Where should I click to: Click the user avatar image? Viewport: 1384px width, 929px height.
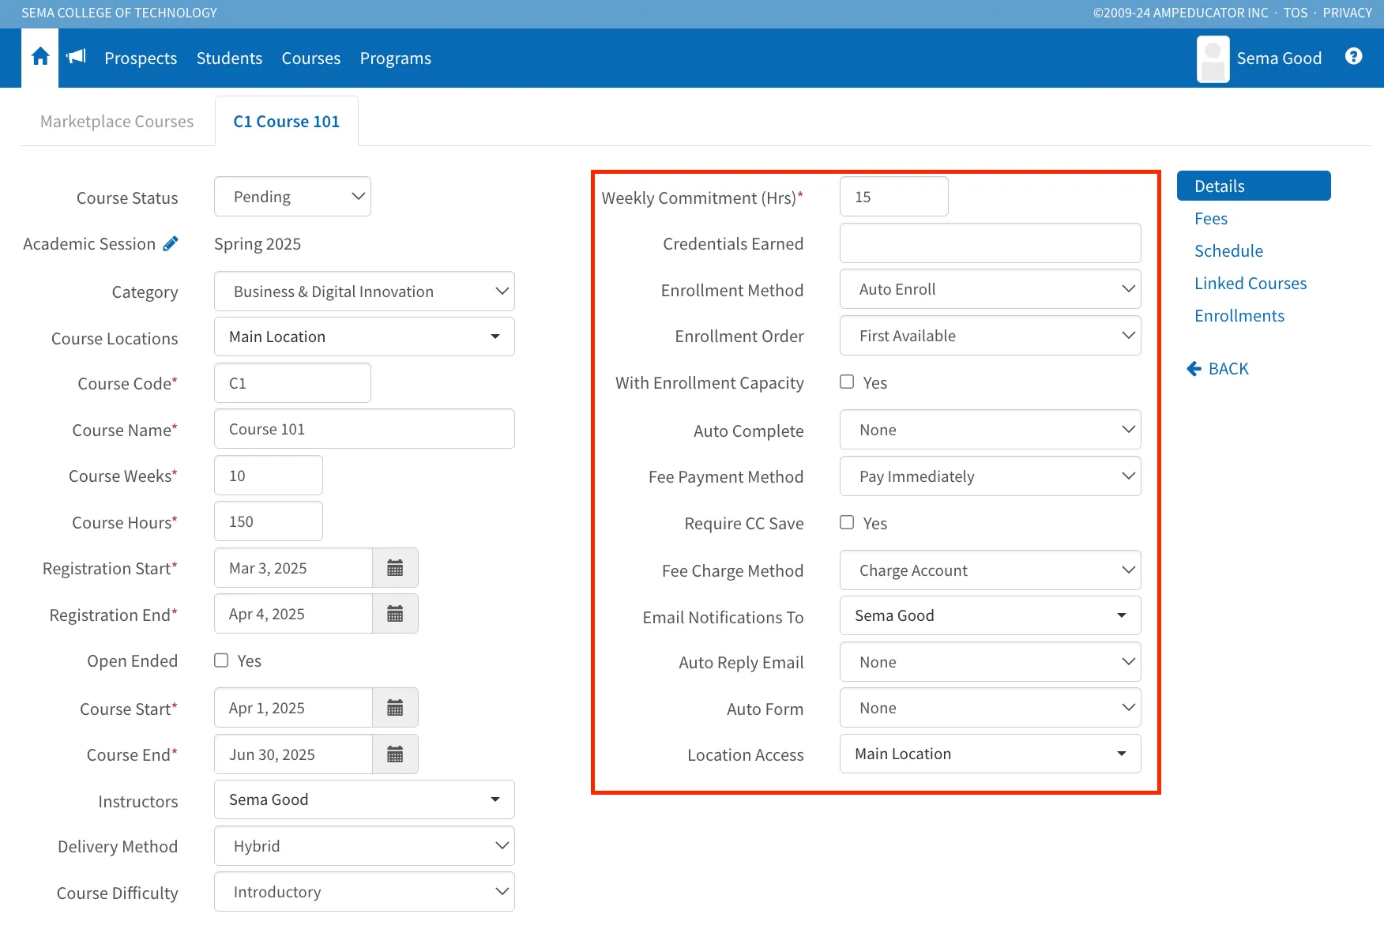click(x=1213, y=58)
